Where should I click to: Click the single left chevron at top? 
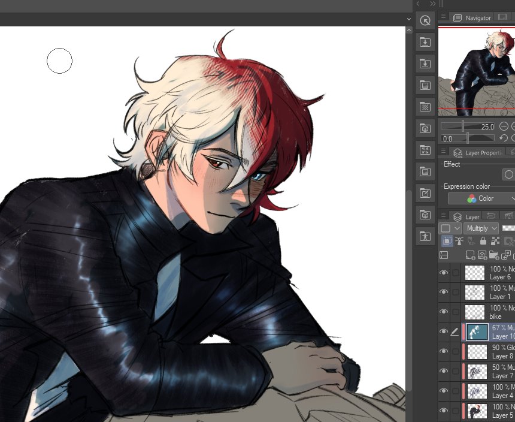point(418,4)
